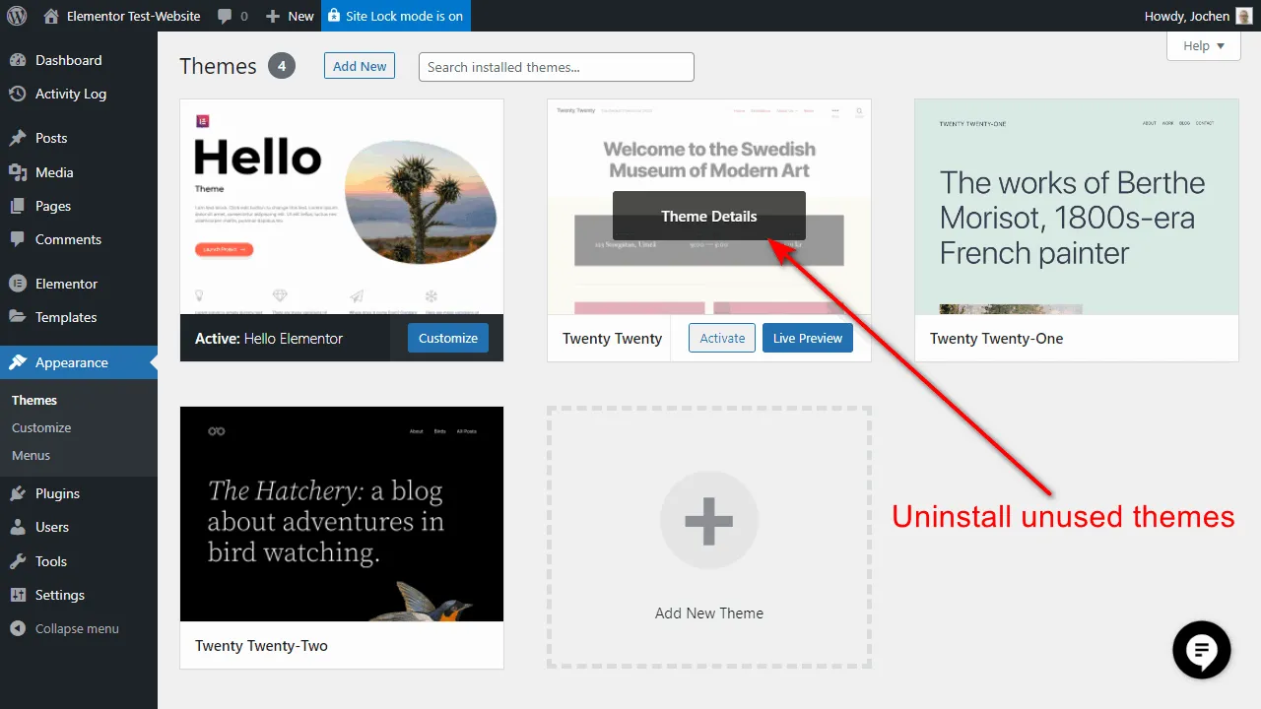Viewport: 1261px width, 709px height.
Task: Focus the Search installed themes field
Action: [x=557, y=67]
